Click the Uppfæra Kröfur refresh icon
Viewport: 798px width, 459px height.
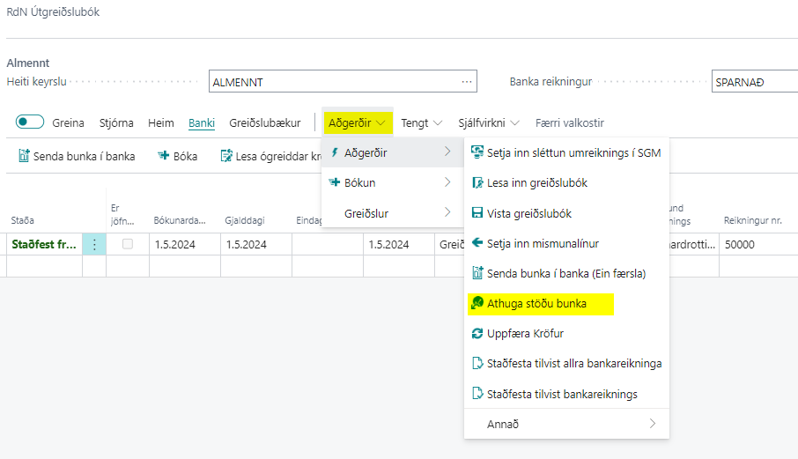click(477, 334)
